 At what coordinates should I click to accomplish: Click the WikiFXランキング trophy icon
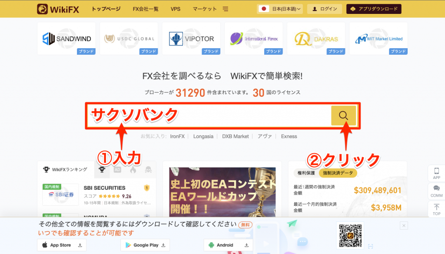(x=46, y=169)
